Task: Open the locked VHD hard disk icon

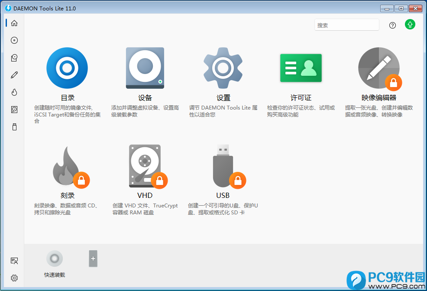Action: 148,166
